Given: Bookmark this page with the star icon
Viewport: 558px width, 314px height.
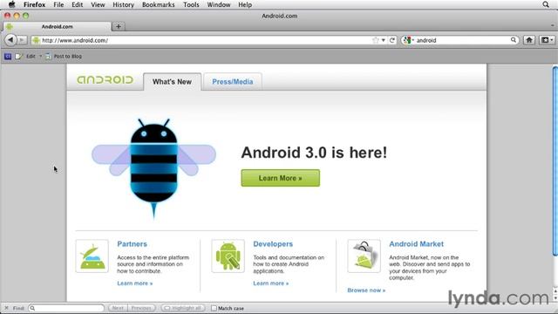Looking at the screenshot, I should coord(376,40).
